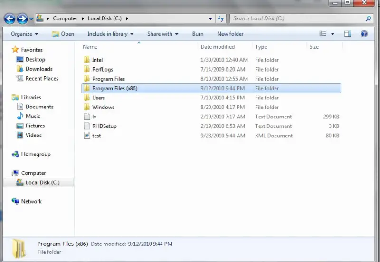This screenshot has height=262, width=380.
Task: Refresh the folder with the refresh icon
Action: tap(220, 18)
